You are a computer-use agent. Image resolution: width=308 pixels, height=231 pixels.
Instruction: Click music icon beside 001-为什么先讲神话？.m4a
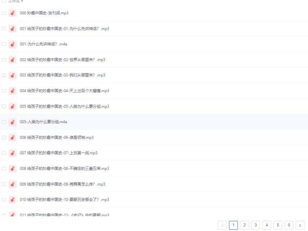(13, 44)
